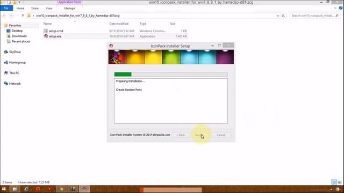Image resolution: width=344 pixels, height=193 pixels.
Task: Sort files by Date modified column
Action: tap(119, 24)
